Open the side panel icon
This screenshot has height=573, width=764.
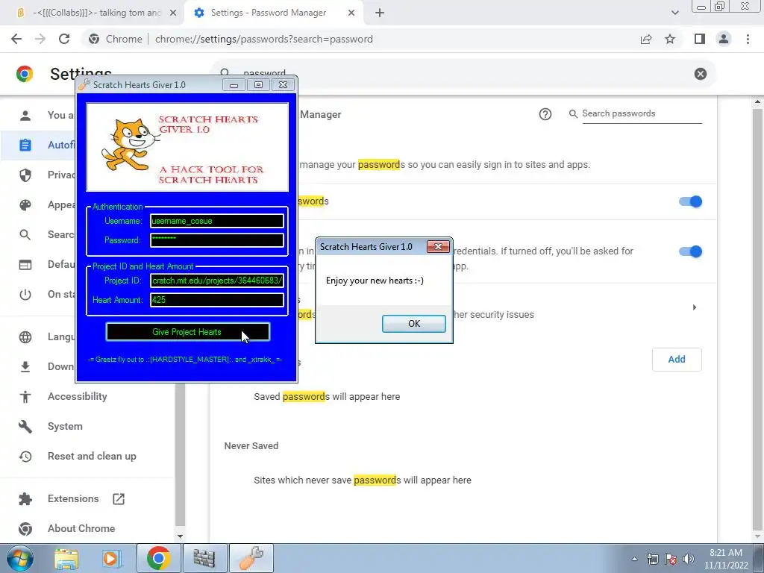700,39
